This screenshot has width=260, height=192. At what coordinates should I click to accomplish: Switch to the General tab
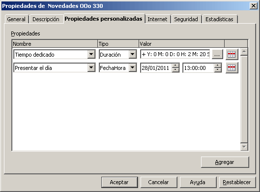pyautogui.click(x=16, y=19)
